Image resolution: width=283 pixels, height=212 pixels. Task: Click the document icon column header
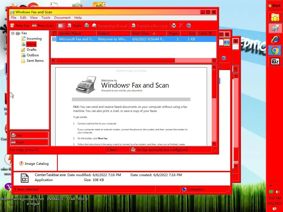coord(54,33)
